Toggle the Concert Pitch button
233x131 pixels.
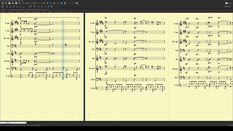[x=71, y=3]
